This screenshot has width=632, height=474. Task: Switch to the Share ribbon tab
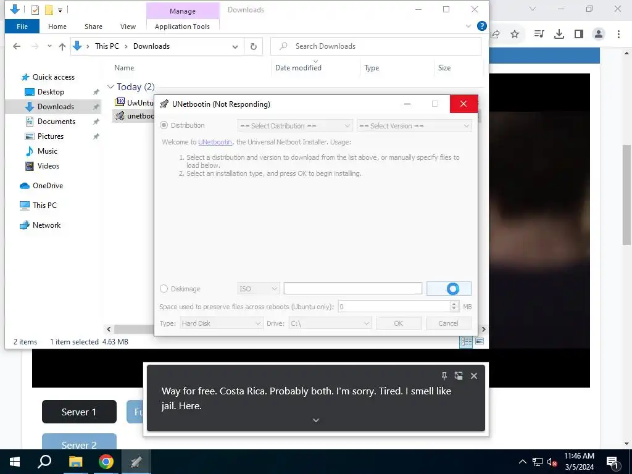pyautogui.click(x=94, y=27)
